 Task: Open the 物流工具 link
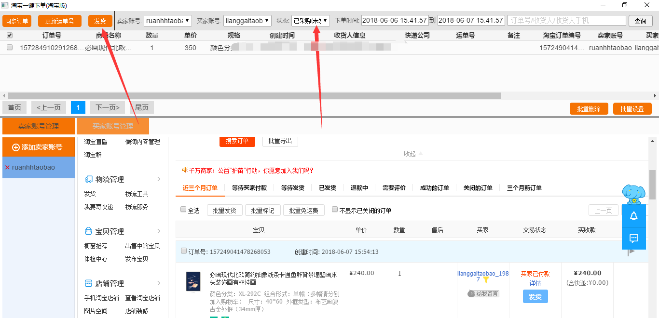[x=137, y=194]
